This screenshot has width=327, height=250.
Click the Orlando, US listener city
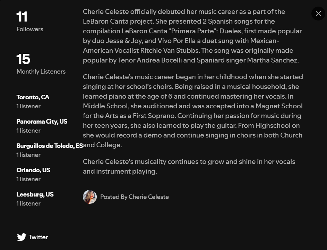click(33, 170)
